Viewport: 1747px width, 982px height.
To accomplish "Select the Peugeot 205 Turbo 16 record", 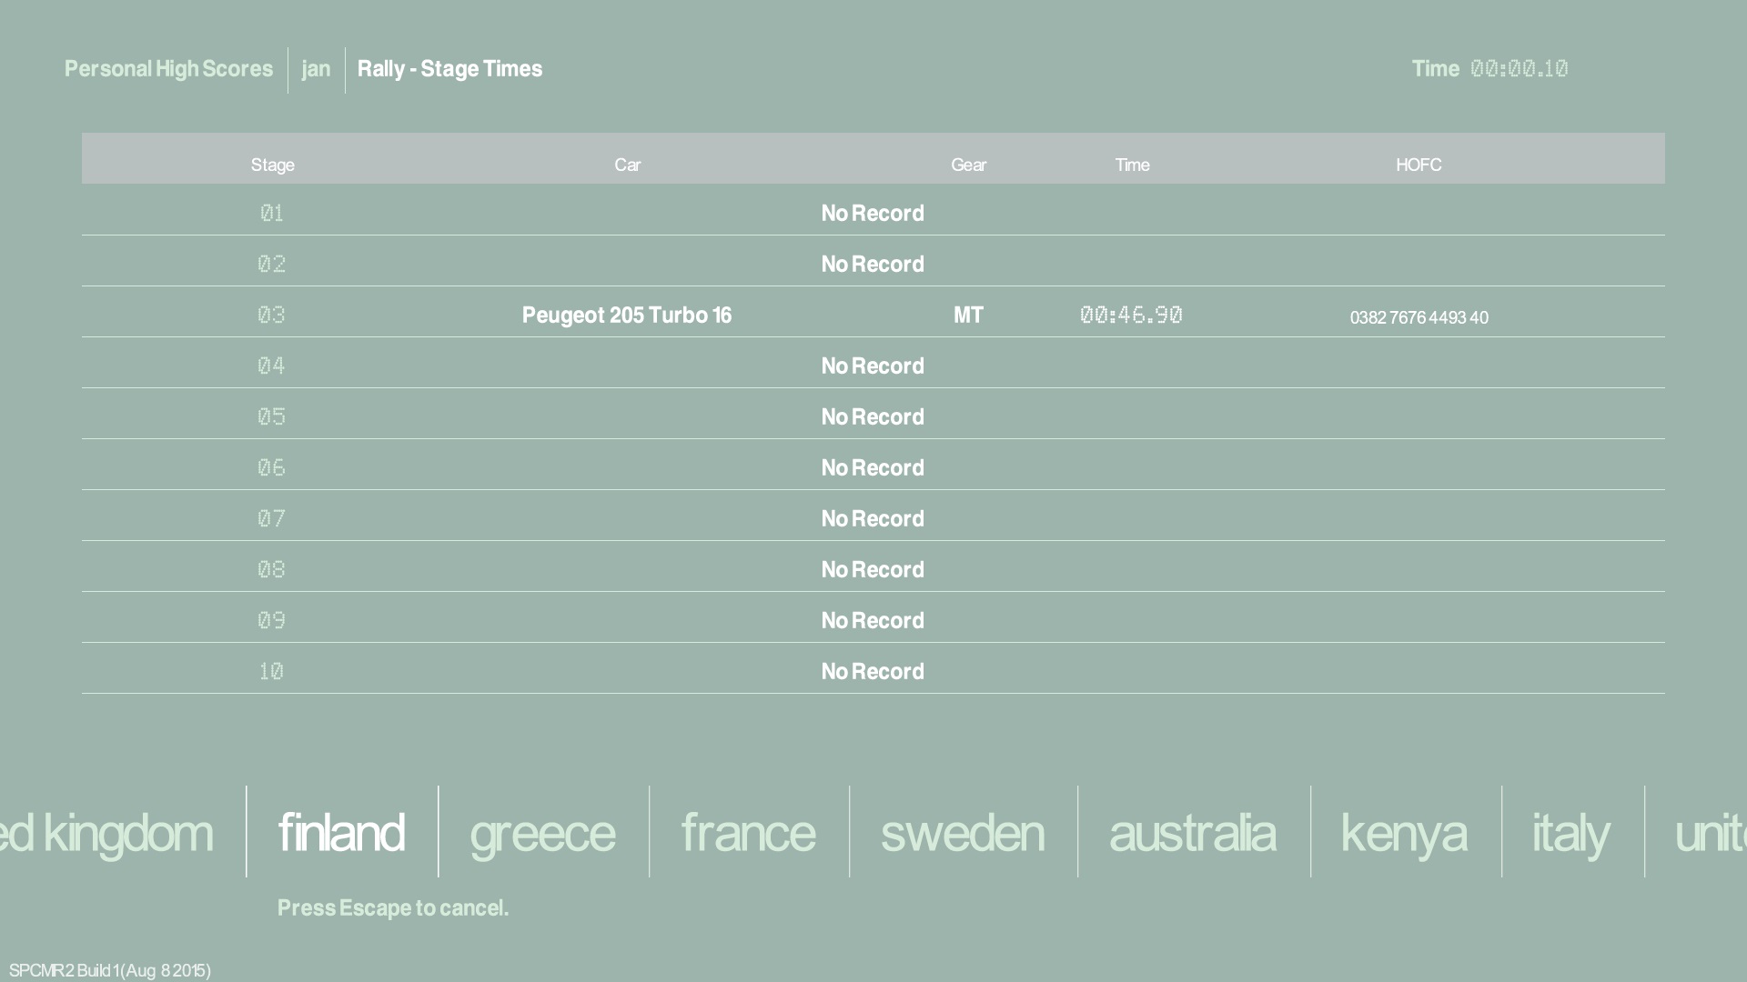I will point(626,316).
